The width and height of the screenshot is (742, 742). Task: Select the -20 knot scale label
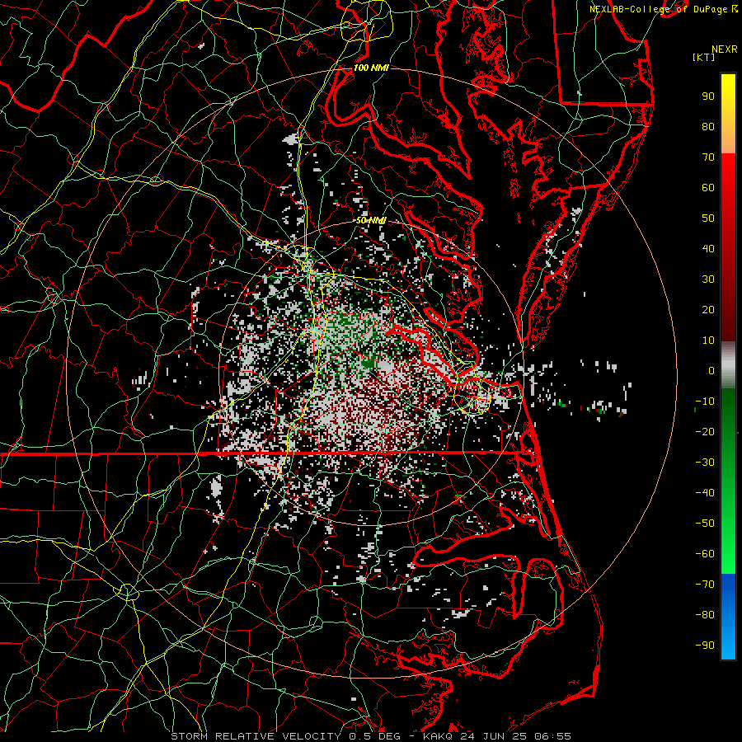705,431
